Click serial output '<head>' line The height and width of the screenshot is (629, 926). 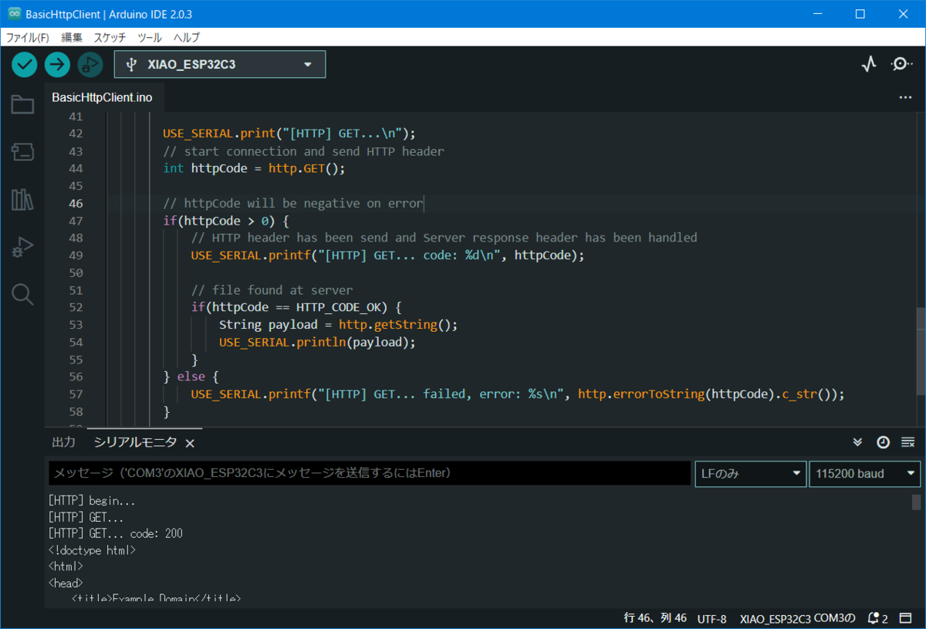point(66,583)
